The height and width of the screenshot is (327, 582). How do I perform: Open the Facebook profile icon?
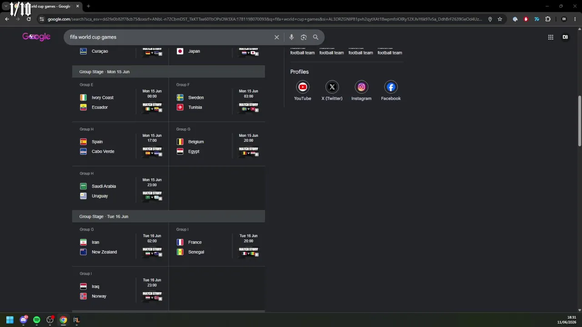[391, 87]
